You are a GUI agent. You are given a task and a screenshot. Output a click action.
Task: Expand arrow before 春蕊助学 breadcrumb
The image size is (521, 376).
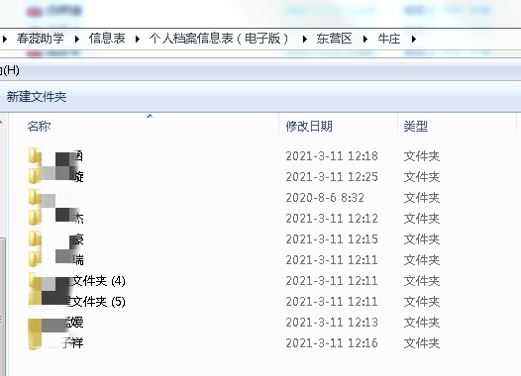[x=5, y=40]
